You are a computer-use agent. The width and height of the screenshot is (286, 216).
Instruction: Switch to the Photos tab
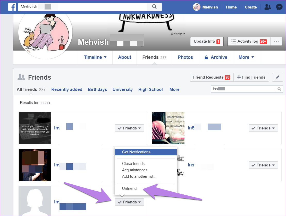click(185, 57)
